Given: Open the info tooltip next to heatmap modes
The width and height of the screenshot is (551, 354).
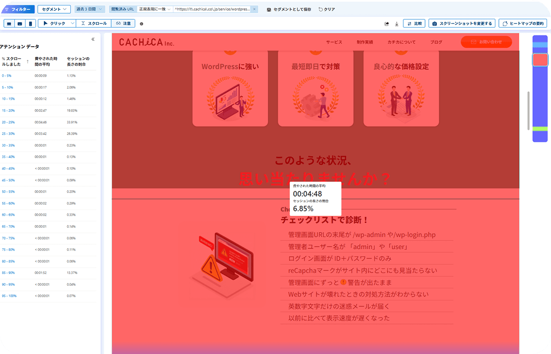Looking at the screenshot, I should pos(142,23).
